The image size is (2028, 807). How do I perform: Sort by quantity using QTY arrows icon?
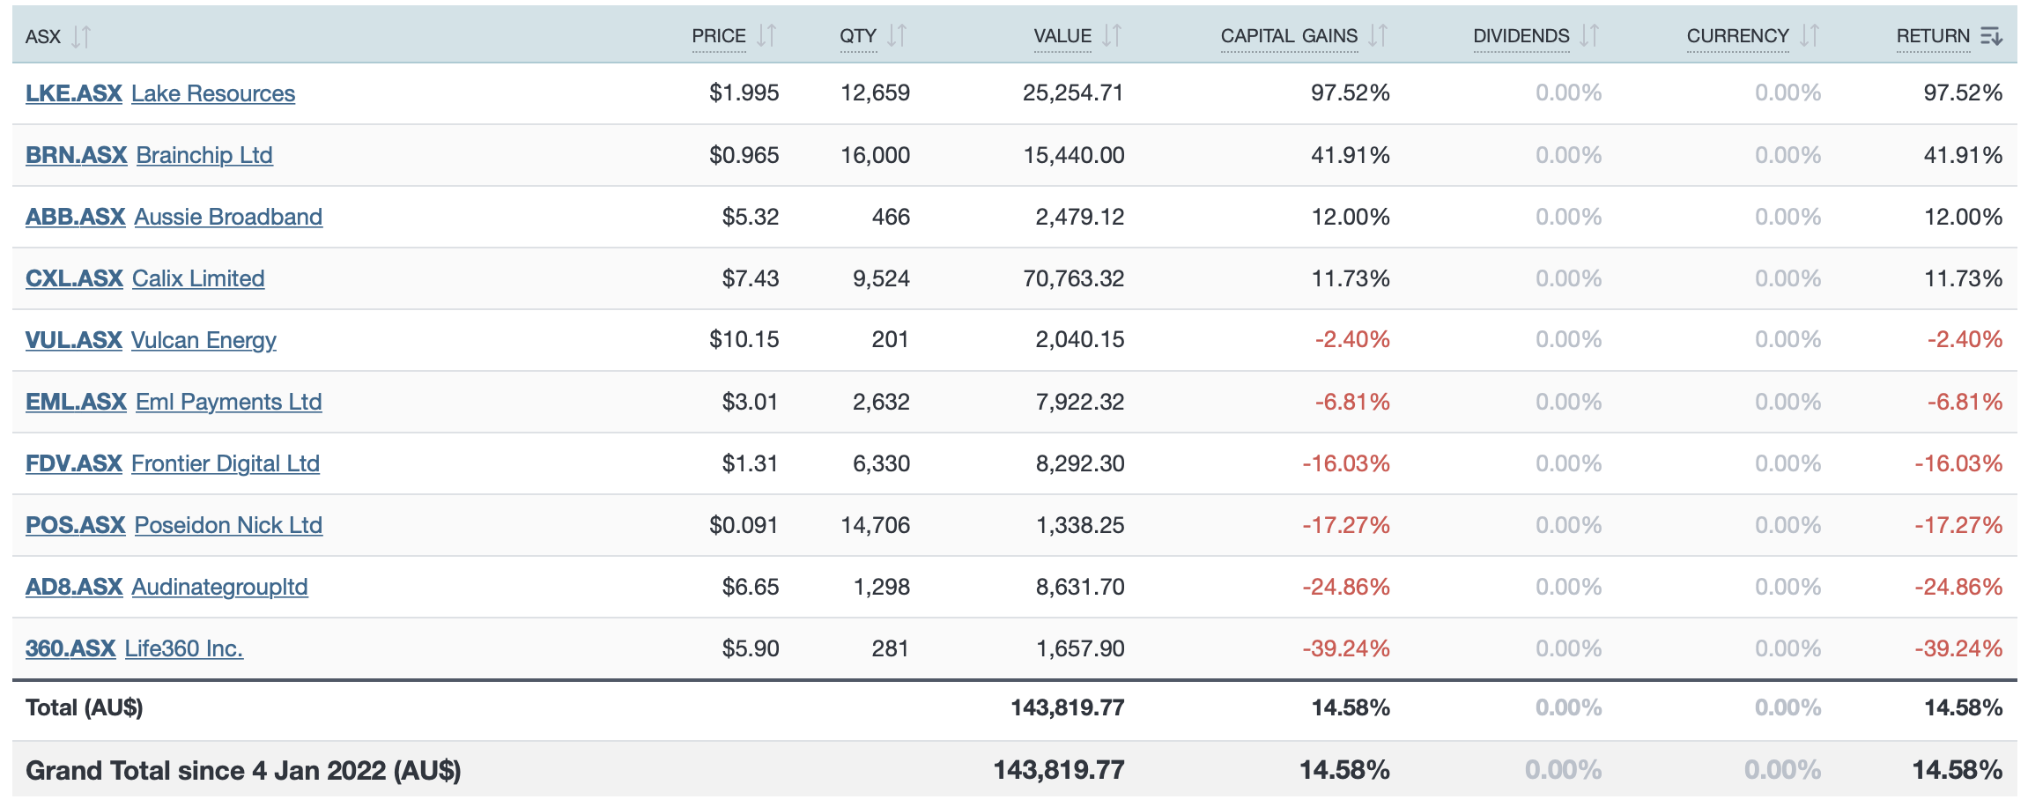(x=897, y=36)
